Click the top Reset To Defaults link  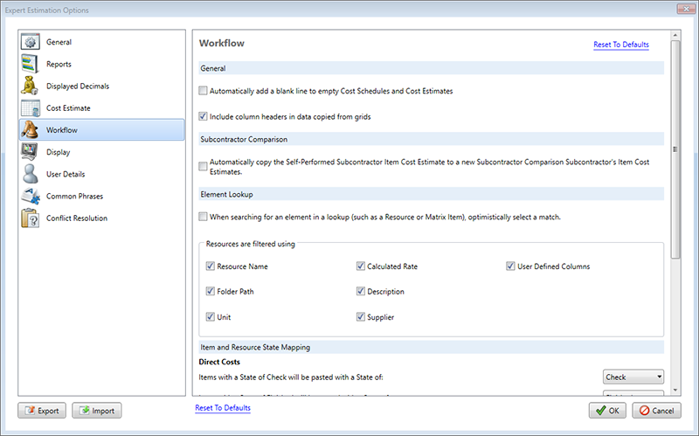click(620, 45)
